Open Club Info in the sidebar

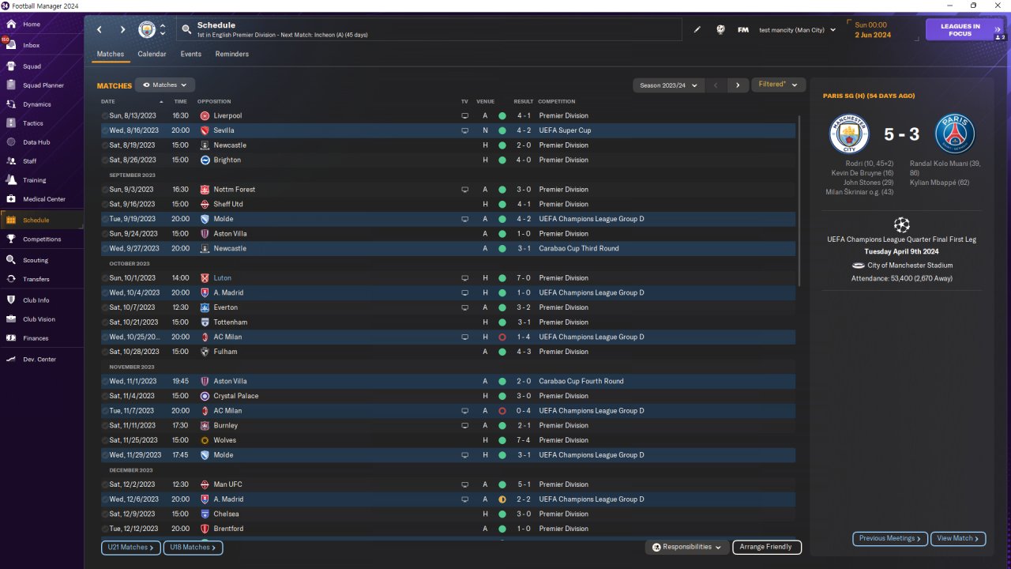(x=36, y=300)
